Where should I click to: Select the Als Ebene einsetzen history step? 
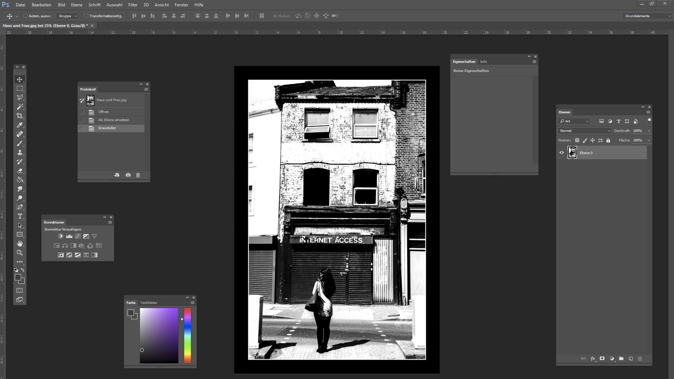(114, 120)
